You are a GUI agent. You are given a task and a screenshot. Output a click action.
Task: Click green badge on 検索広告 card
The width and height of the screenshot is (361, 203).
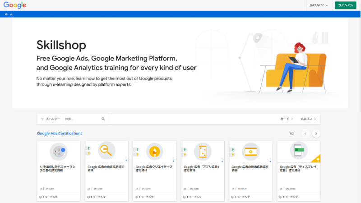(x=88, y=148)
